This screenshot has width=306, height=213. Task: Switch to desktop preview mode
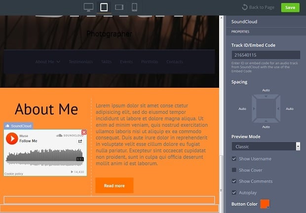point(89,7)
